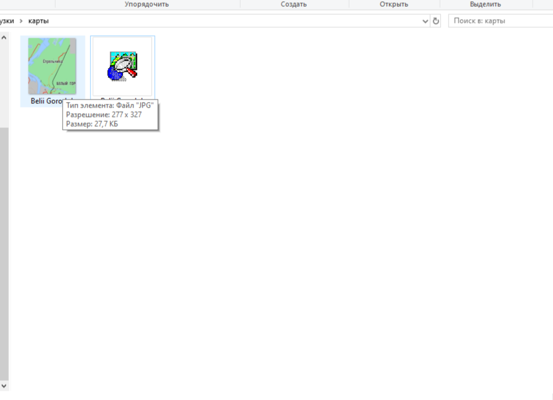Screen dimensions: 553x400
Task: Click the Открыть ribbon group label
Action: pyautogui.click(x=393, y=4)
